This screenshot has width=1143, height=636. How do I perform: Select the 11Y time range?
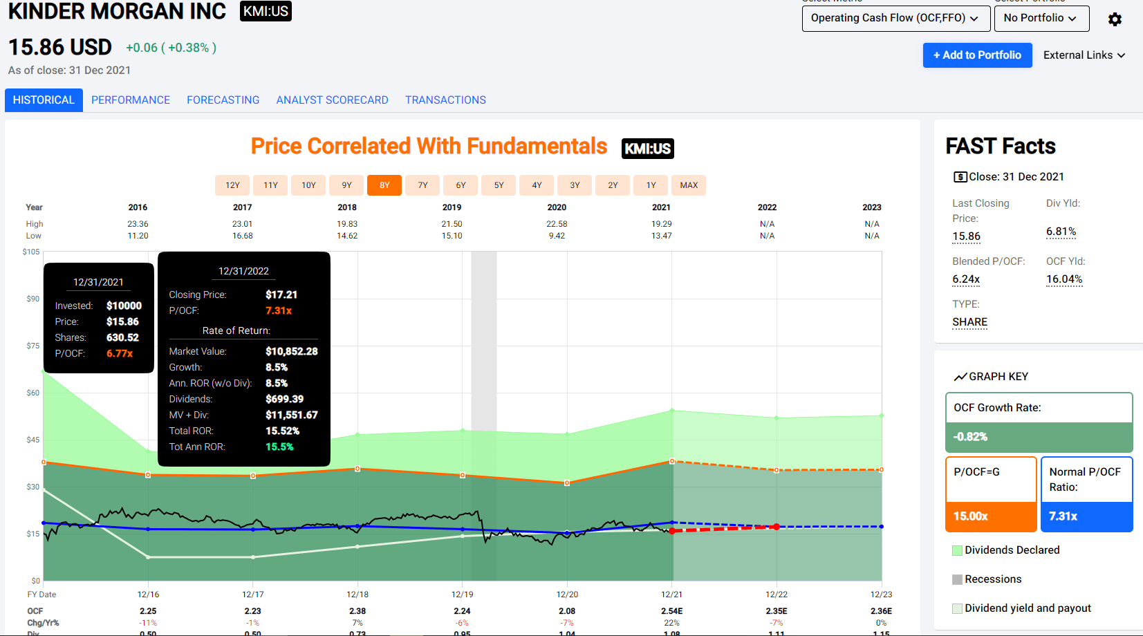tap(270, 185)
